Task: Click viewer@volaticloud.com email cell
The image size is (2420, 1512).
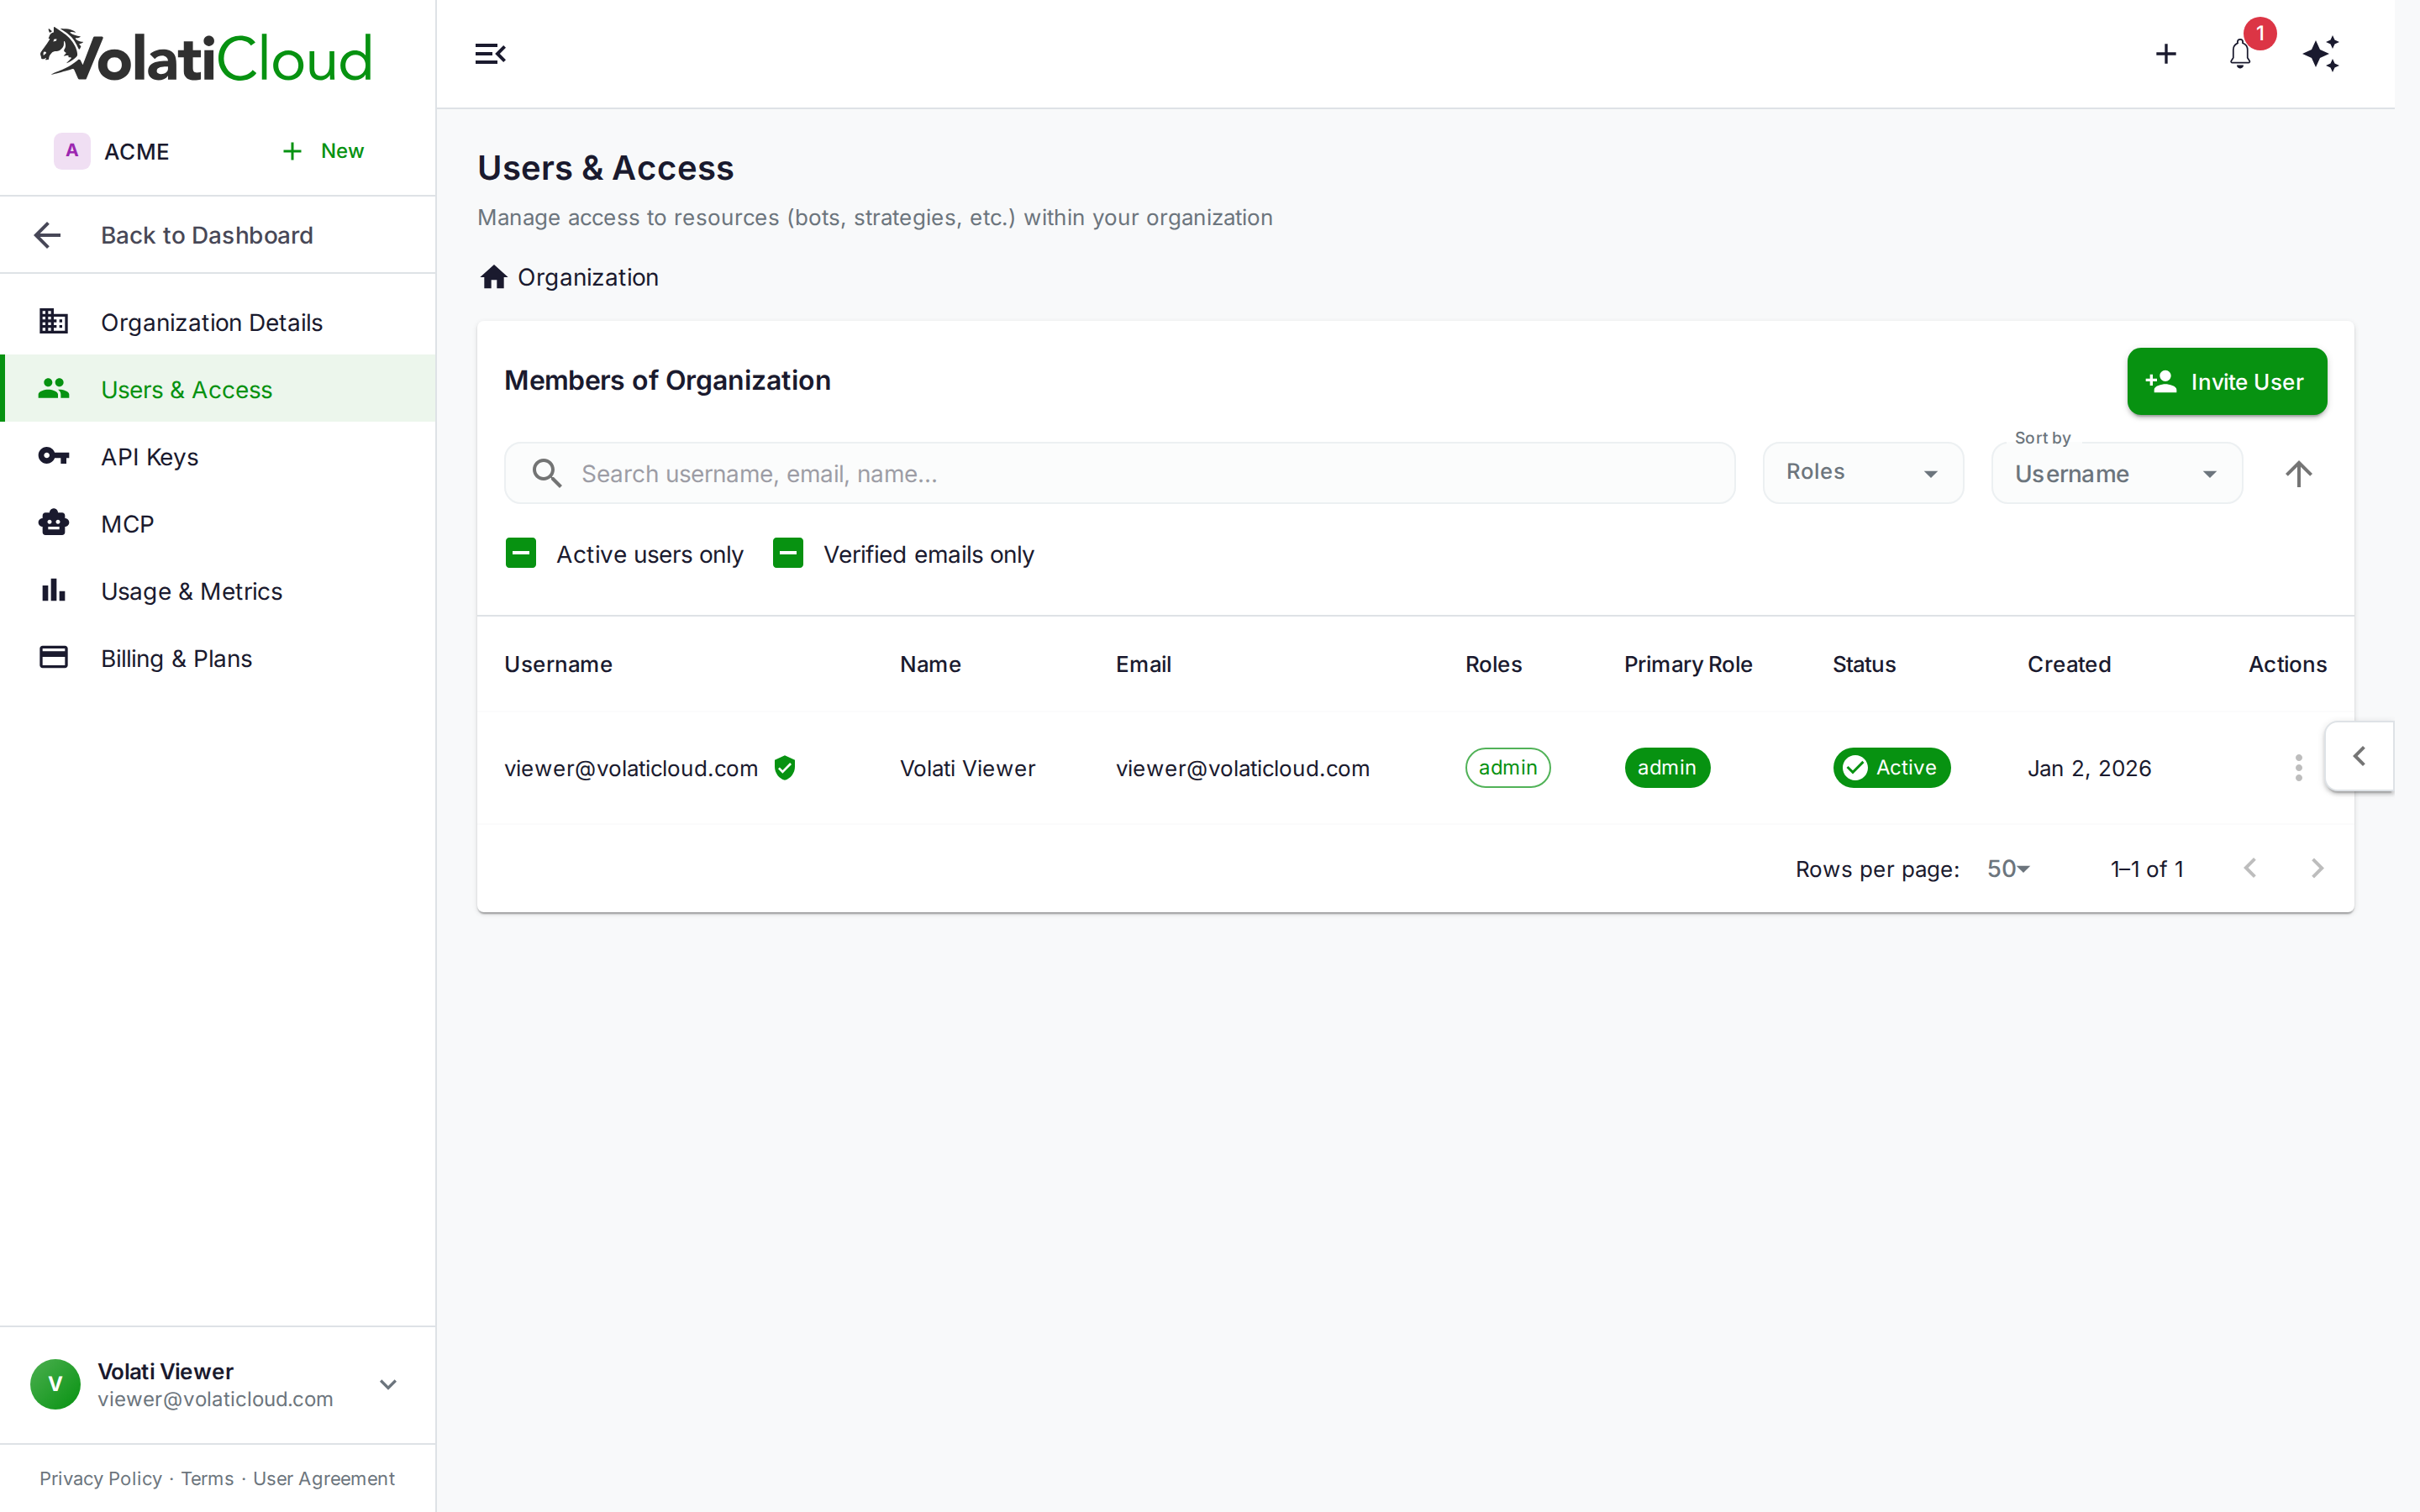Action: (1242, 768)
